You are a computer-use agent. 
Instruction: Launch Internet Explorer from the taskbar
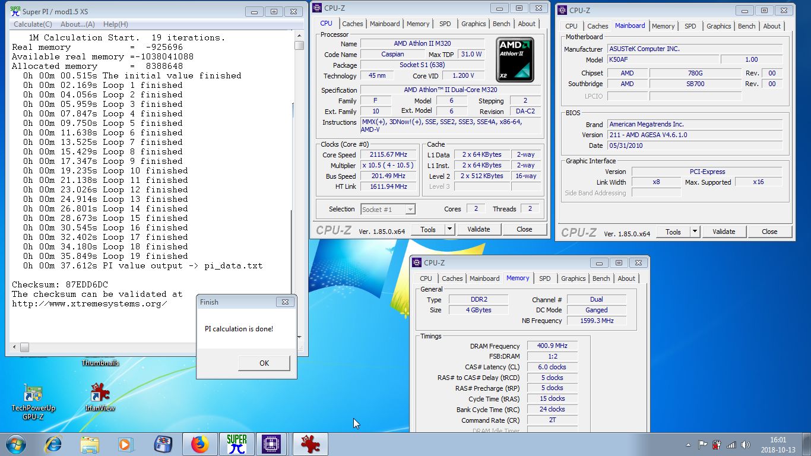click(53, 444)
